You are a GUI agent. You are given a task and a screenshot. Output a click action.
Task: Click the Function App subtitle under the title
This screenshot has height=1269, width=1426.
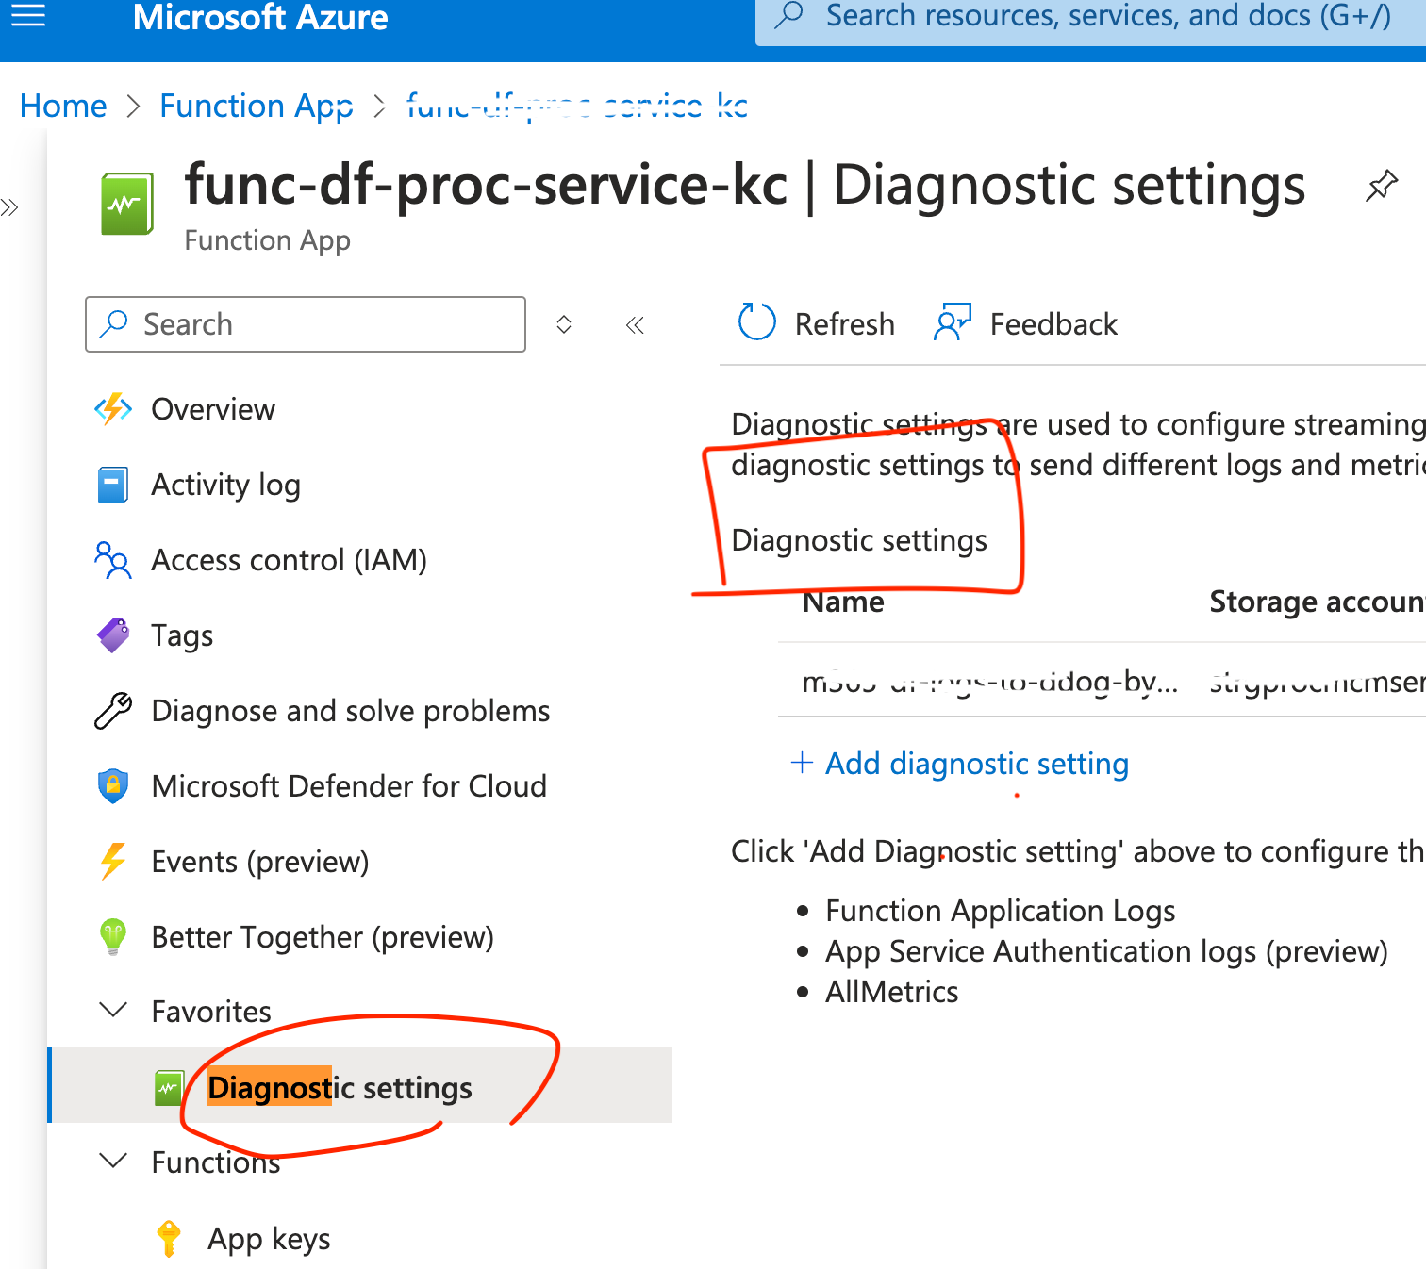pyautogui.click(x=267, y=240)
